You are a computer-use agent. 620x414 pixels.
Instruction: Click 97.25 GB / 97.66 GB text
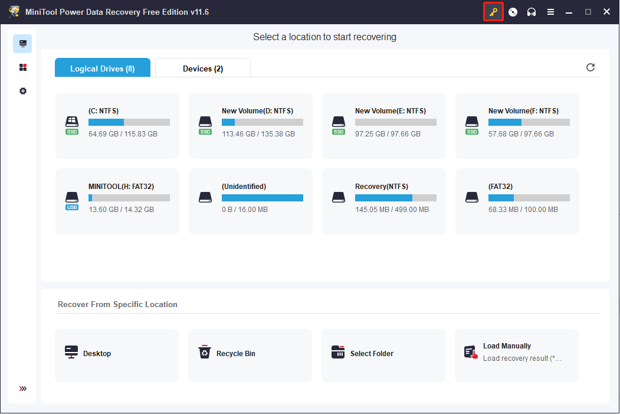pos(388,134)
